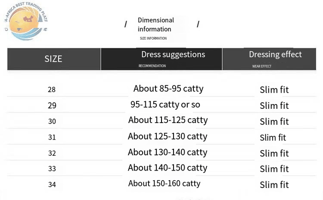
Task: Click the 'About 150-160 catty' suggestion
Action: click(x=164, y=183)
